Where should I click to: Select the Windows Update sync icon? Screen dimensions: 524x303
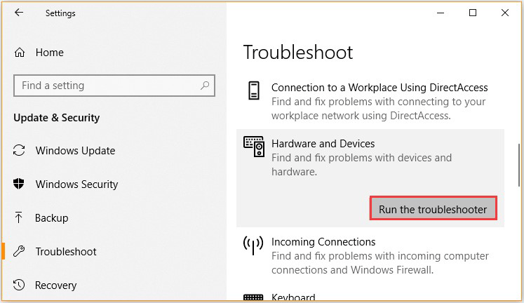(x=20, y=151)
